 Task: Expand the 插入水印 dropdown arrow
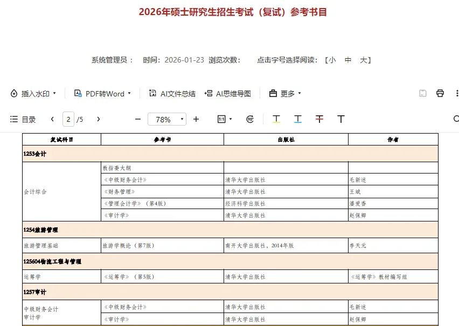click(54, 93)
